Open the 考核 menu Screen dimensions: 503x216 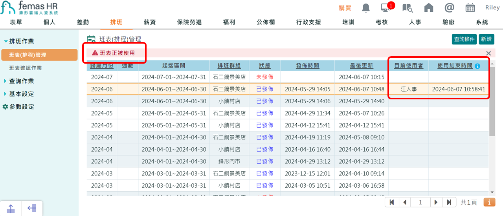tap(382, 22)
